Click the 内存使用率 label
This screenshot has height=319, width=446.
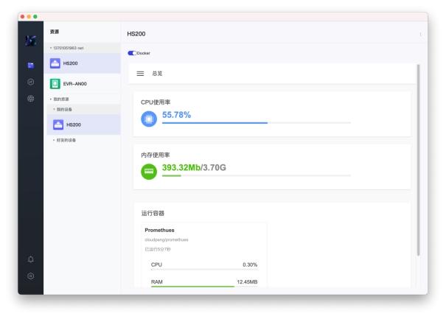click(x=156, y=155)
